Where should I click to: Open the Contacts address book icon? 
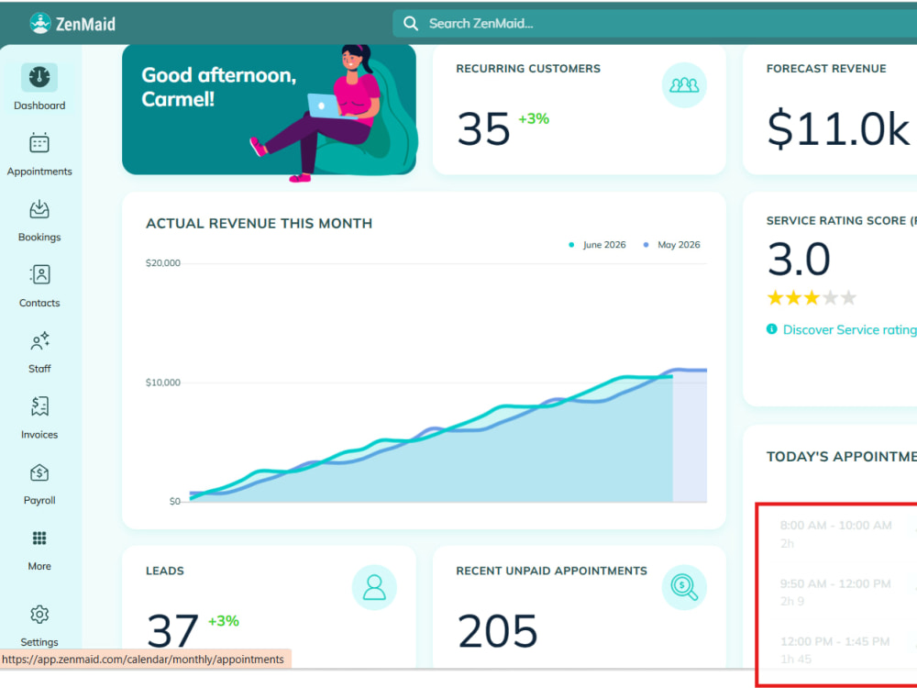click(39, 274)
